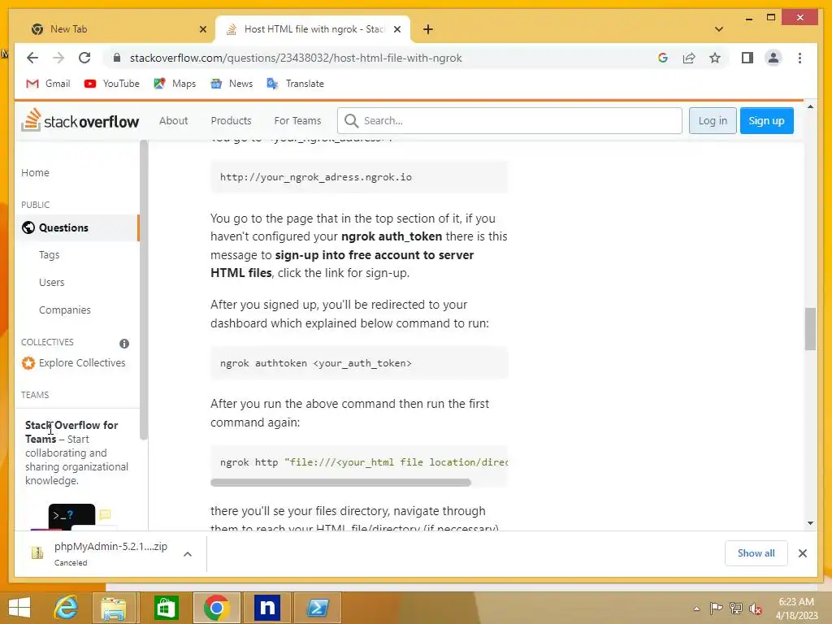Open PowerShell from taskbar
The image size is (832, 624).
318,608
